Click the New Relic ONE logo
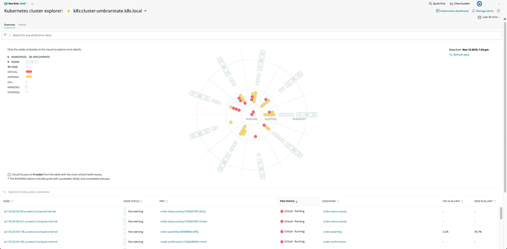Screen dimensions: 507x249 tap(16, 3)
